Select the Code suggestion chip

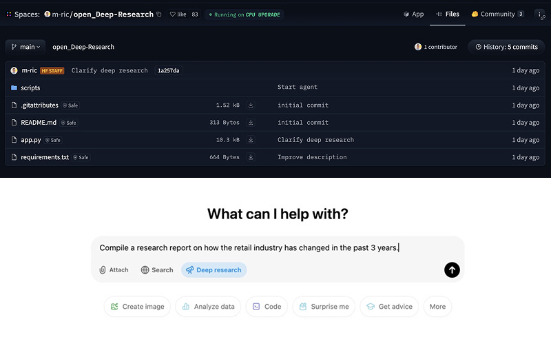[267, 307]
